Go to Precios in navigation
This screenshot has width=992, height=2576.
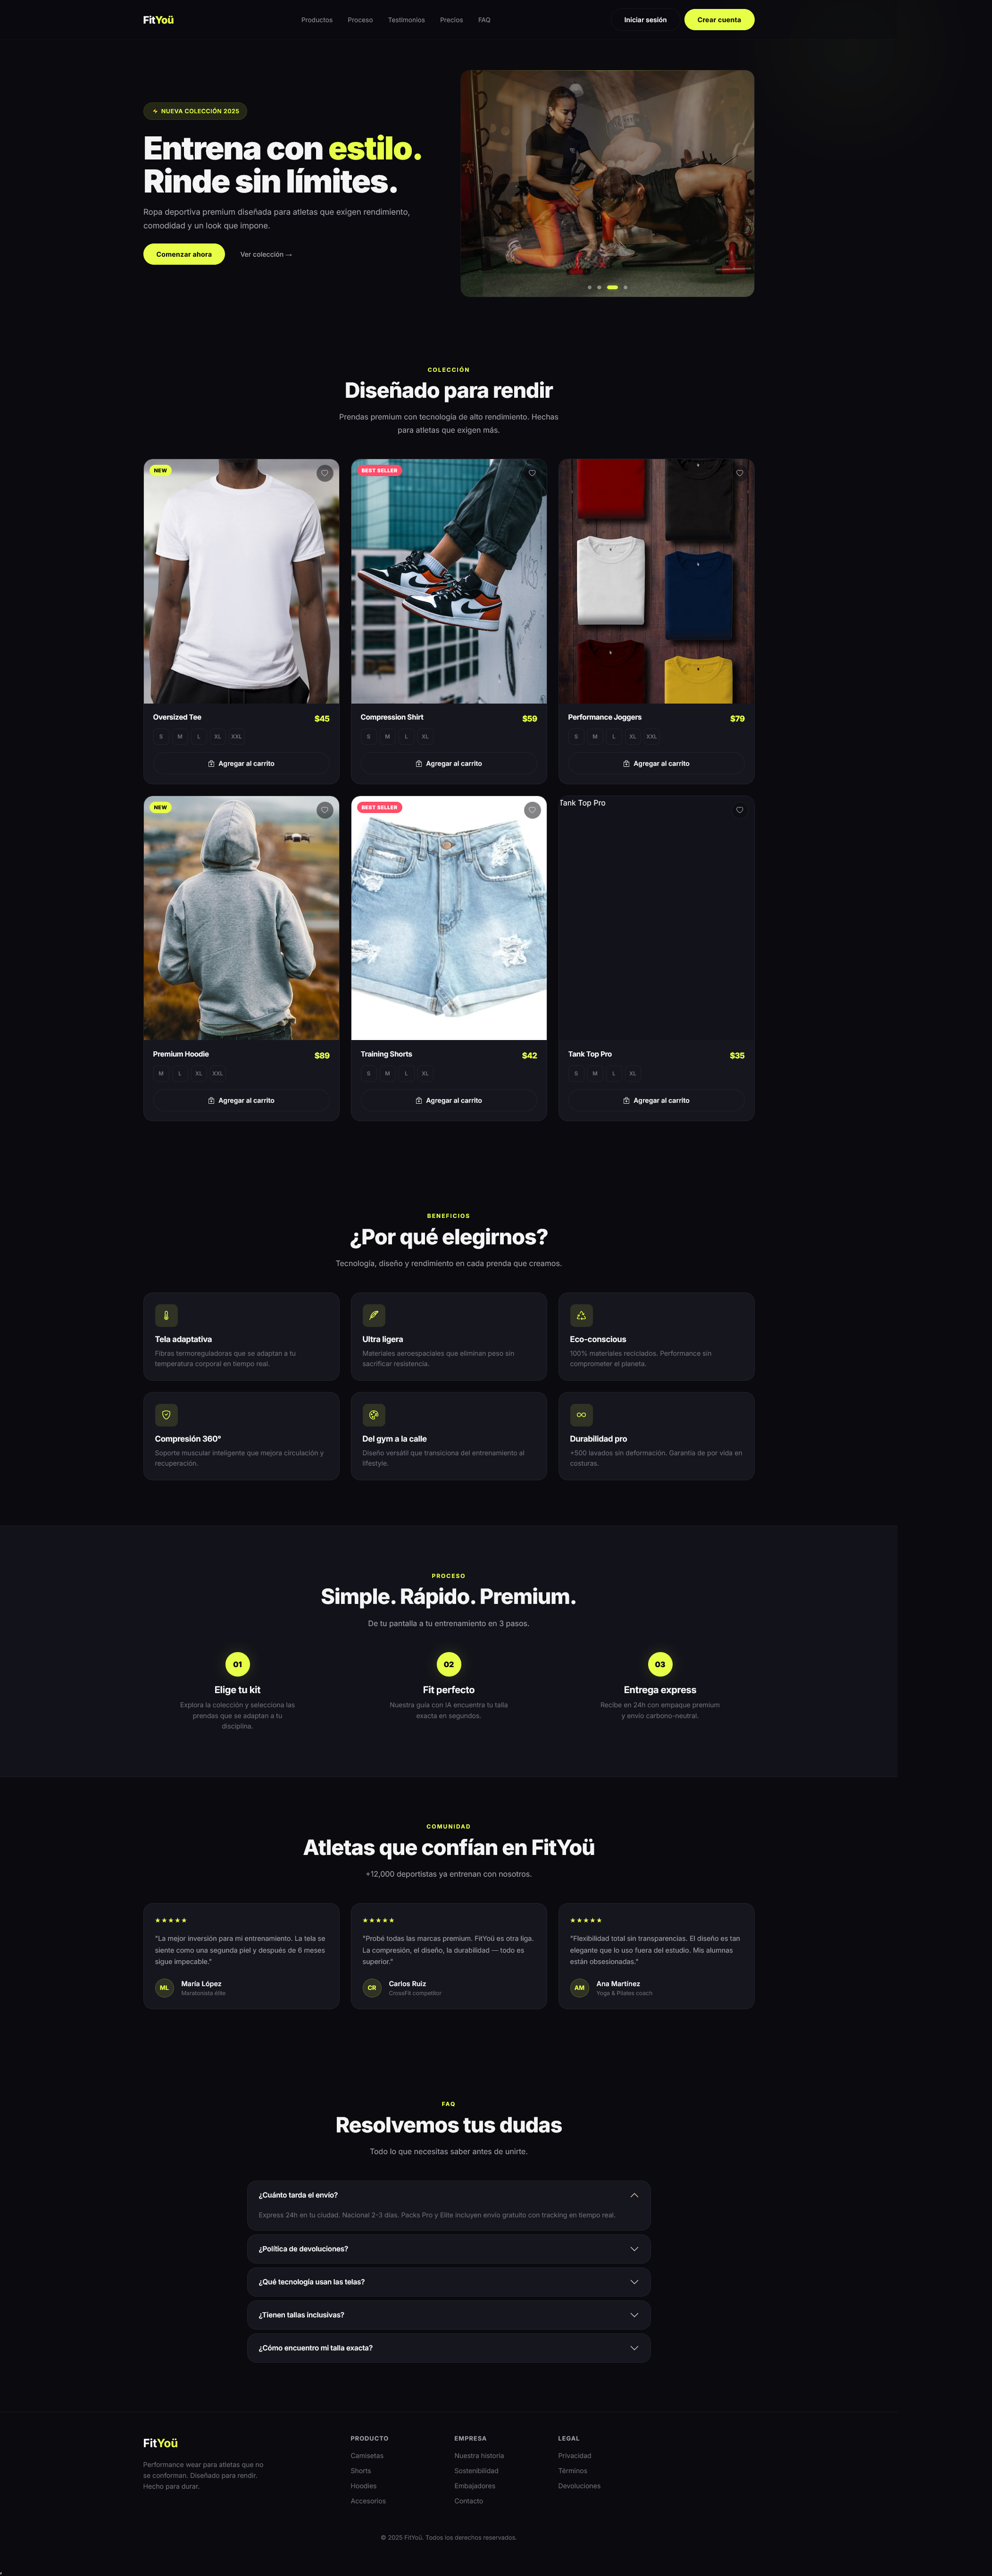click(451, 20)
